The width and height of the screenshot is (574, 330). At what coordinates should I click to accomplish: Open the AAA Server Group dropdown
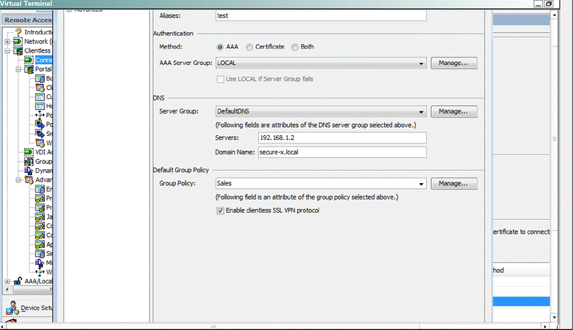pos(422,64)
